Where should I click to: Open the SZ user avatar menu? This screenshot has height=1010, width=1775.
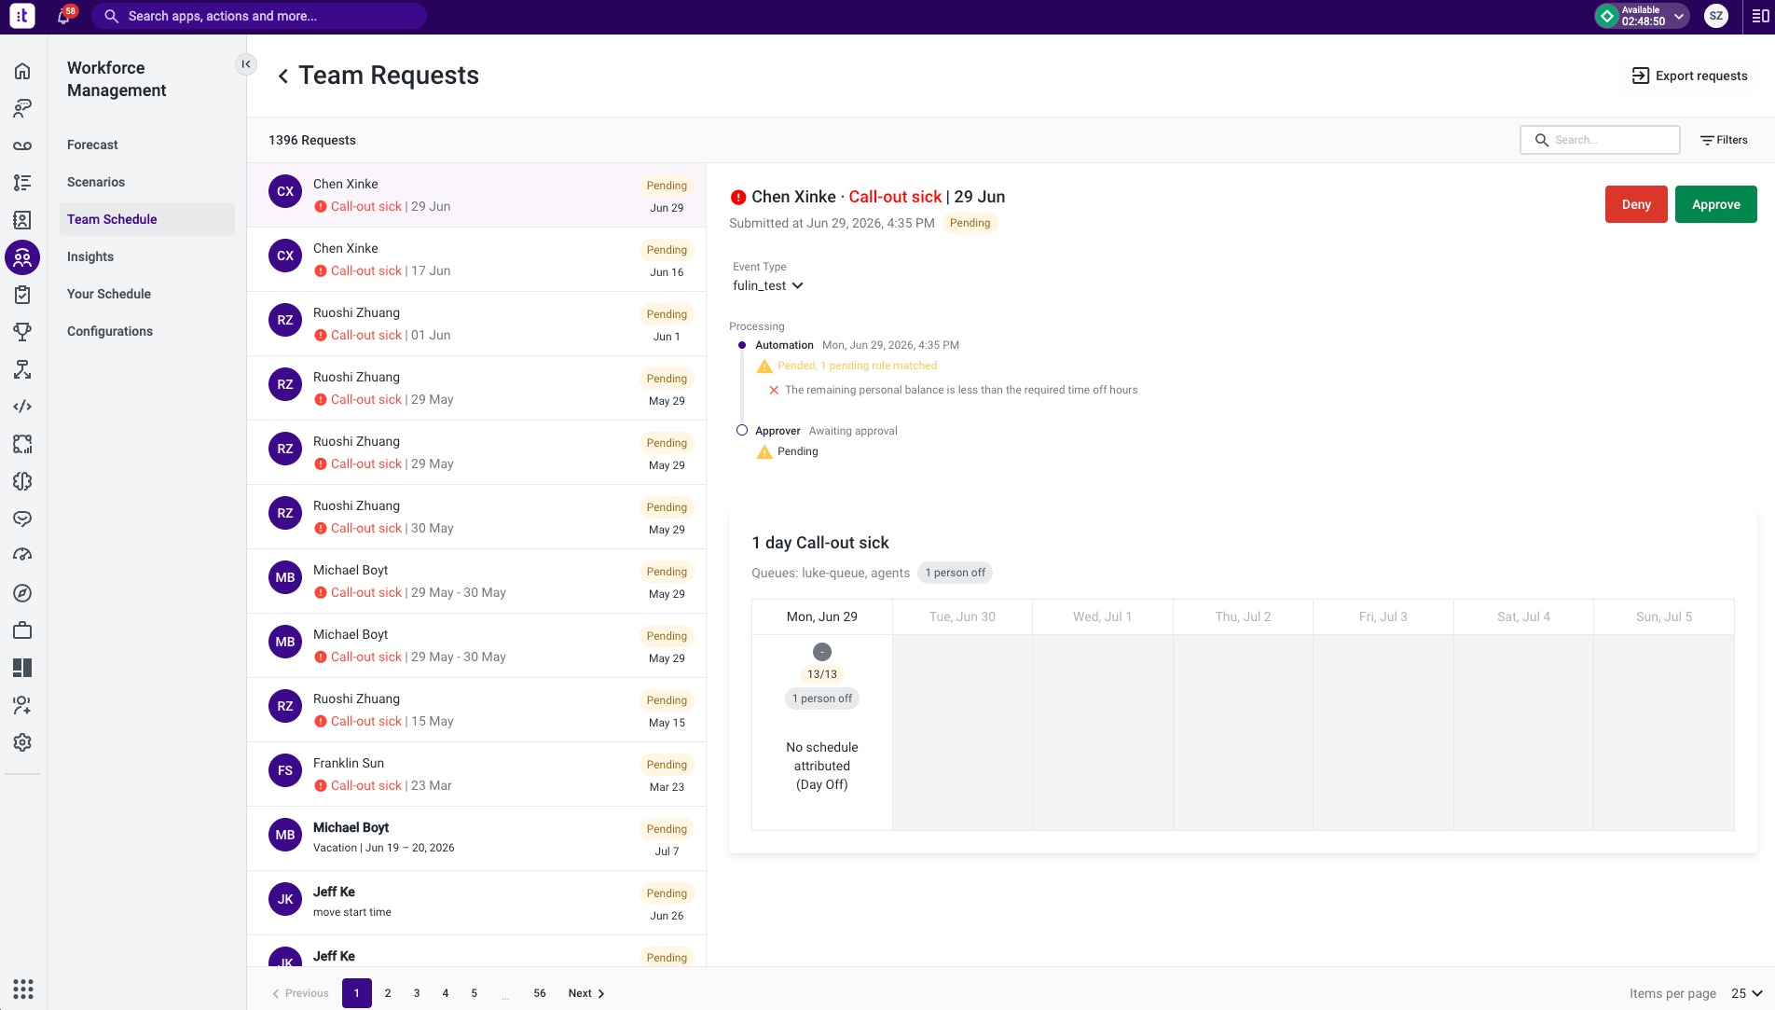[1716, 16]
